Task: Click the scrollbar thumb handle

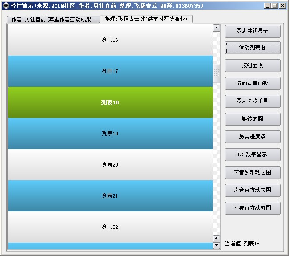Action: (x=217, y=73)
